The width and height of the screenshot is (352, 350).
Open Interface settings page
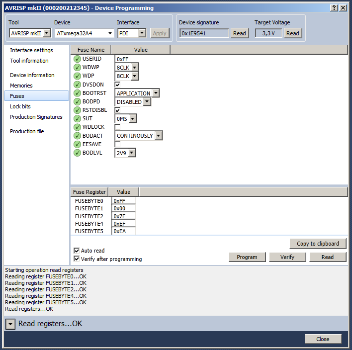(31, 50)
